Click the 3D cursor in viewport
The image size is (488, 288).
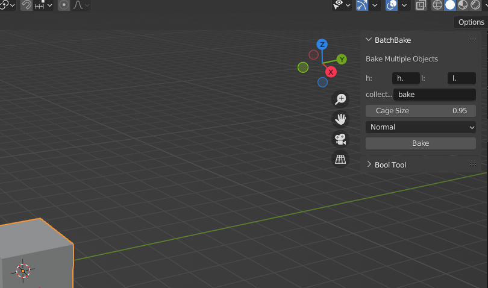pos(23,271)
